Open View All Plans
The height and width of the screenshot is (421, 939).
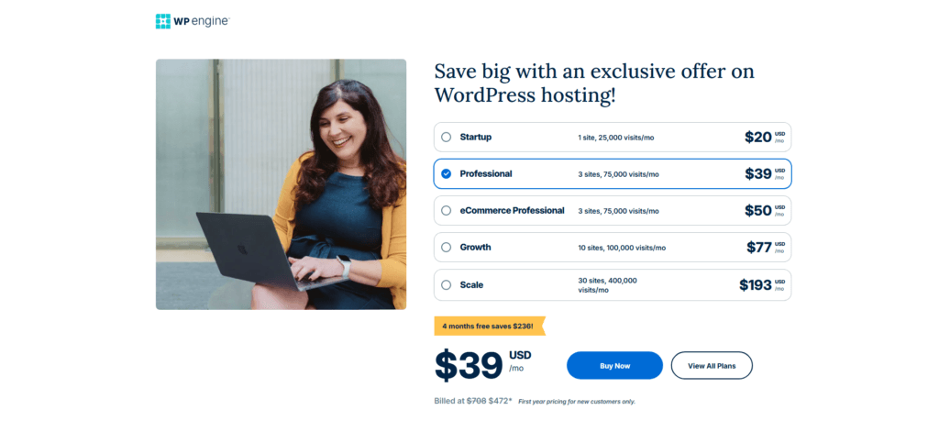(x=712, y=365)
